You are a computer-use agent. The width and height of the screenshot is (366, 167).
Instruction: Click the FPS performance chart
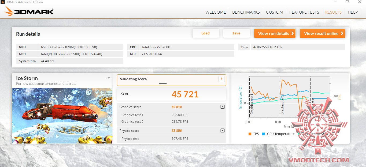289,97
